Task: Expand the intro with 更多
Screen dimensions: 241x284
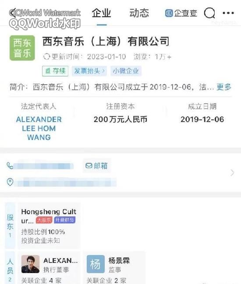Action: point(224,87)
